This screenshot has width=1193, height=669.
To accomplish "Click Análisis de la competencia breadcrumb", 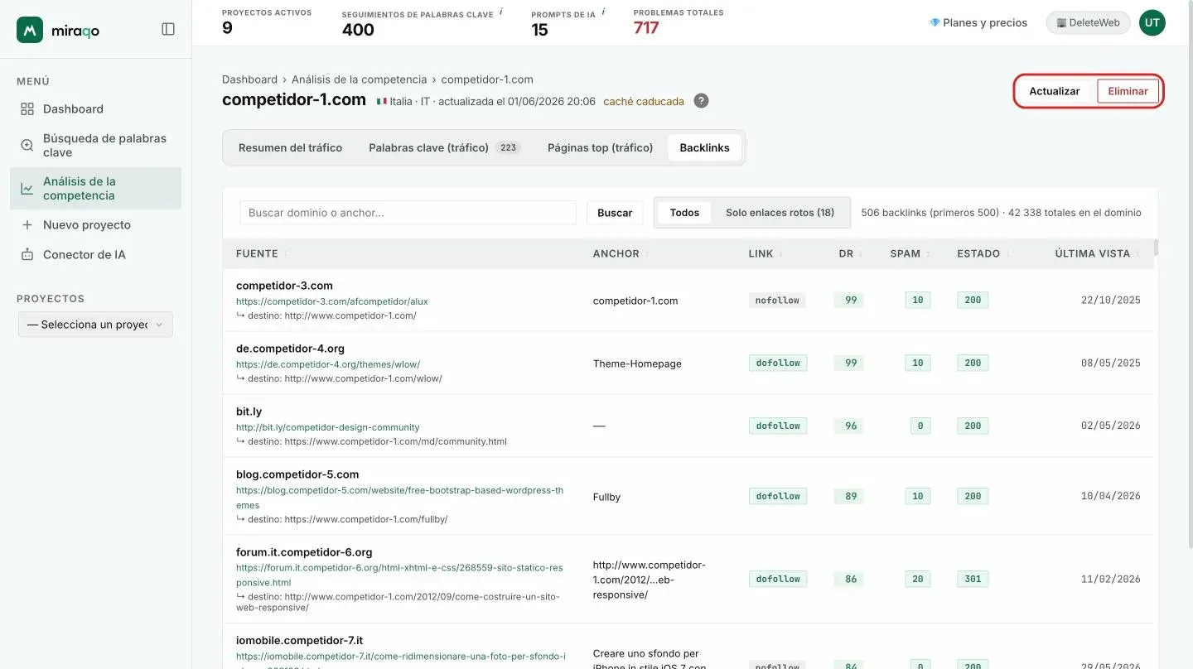I will click(359, 79).
